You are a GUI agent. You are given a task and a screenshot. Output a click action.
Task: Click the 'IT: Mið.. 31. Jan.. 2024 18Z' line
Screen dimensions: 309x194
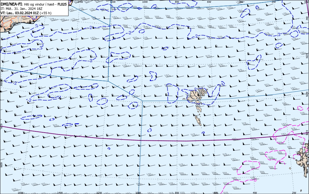[22, 9]
